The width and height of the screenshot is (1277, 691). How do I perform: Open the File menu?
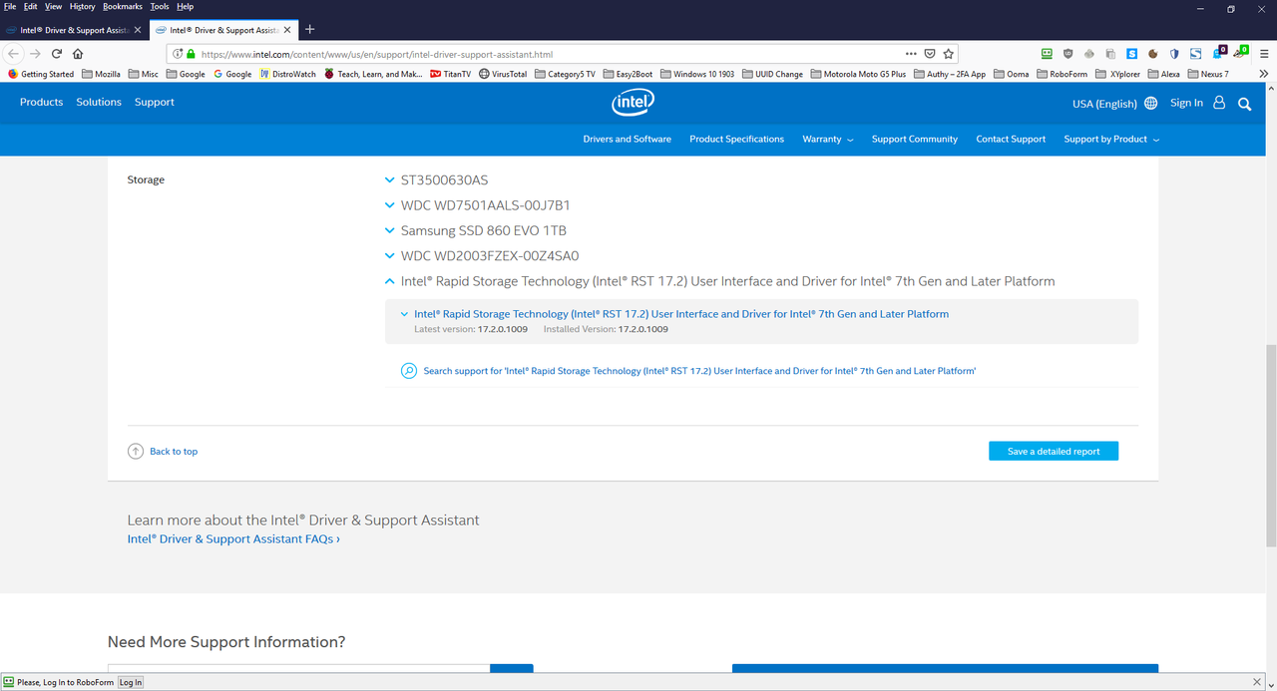(x=10, y=6)
